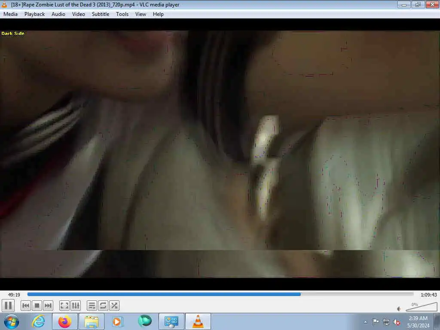Click the VLC cone in title bar

4,4
